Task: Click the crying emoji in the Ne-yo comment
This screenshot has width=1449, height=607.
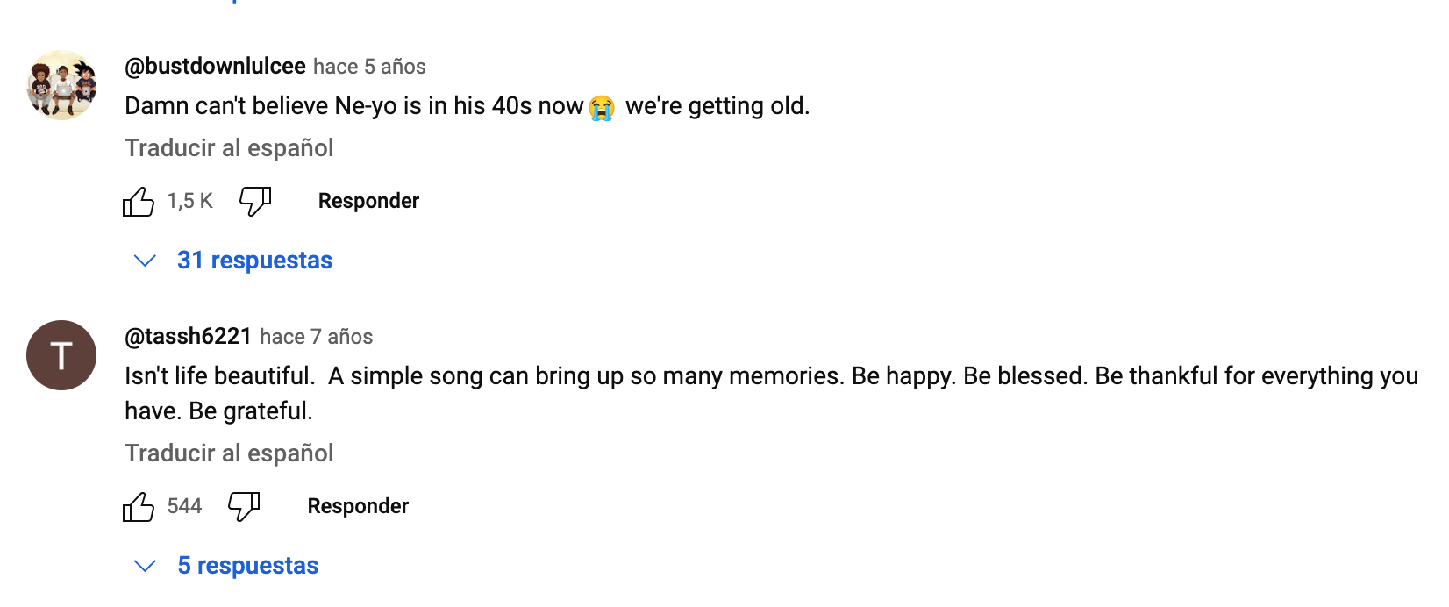Action: tap(602, 107)
